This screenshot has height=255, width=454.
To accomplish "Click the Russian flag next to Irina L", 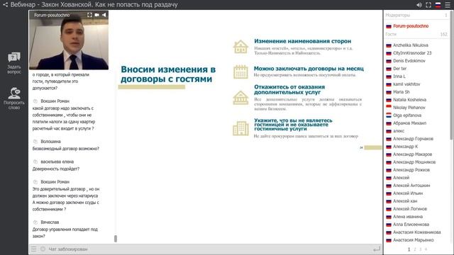I will coord(389,76).
